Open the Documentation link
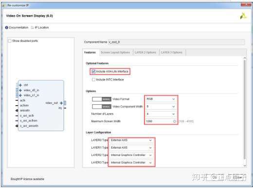This screenshot has height=188, width=253. 18,27
